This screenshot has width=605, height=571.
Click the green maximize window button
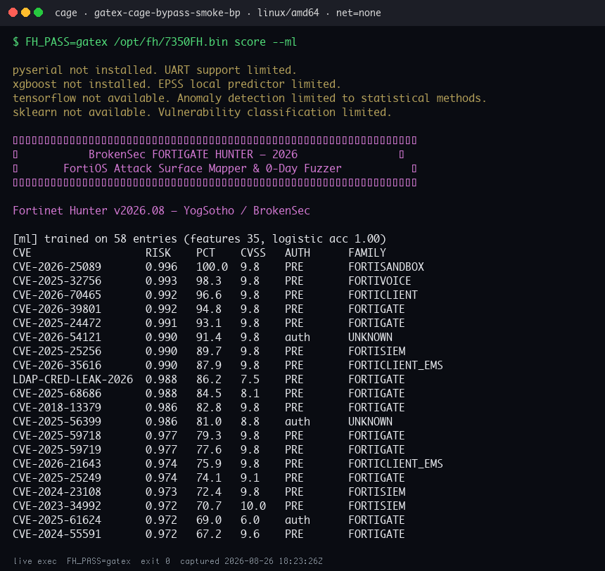click(38, 13)
